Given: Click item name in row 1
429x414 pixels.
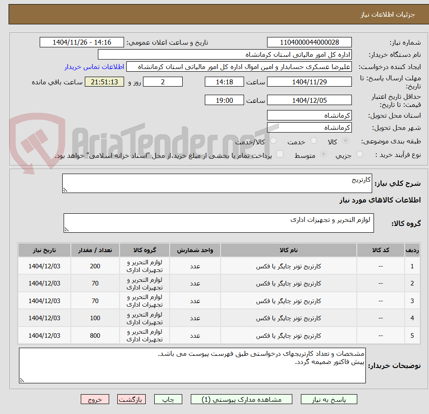Looking at the screenshot, I should coord(288,266).
